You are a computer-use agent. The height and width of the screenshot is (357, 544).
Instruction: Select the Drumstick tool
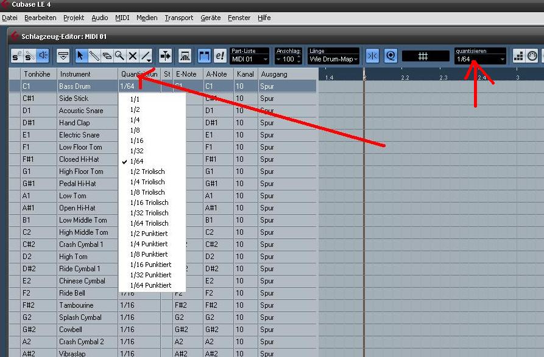(x=94, y=56)
